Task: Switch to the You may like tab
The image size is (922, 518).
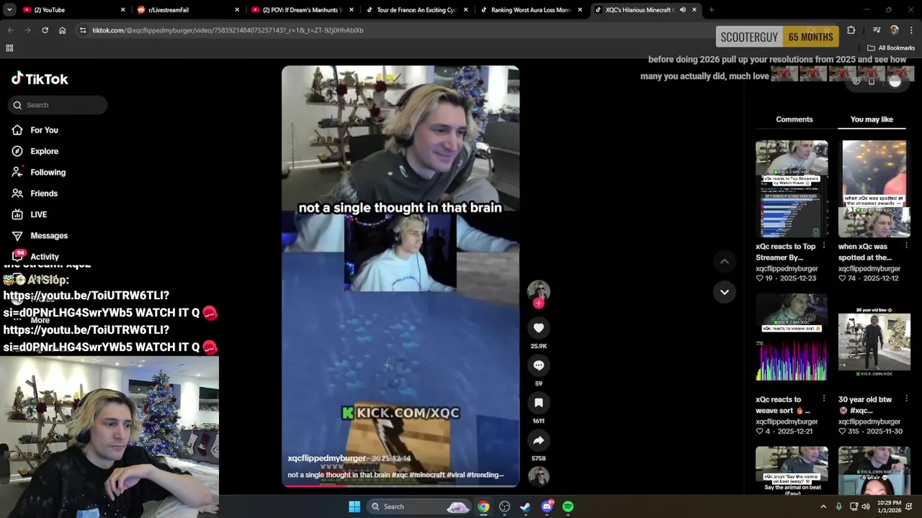Action: coord(872,119)
